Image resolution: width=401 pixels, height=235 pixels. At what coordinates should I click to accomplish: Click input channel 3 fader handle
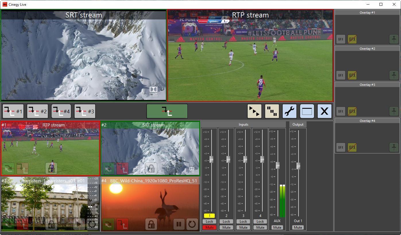[x=245, y=159]
